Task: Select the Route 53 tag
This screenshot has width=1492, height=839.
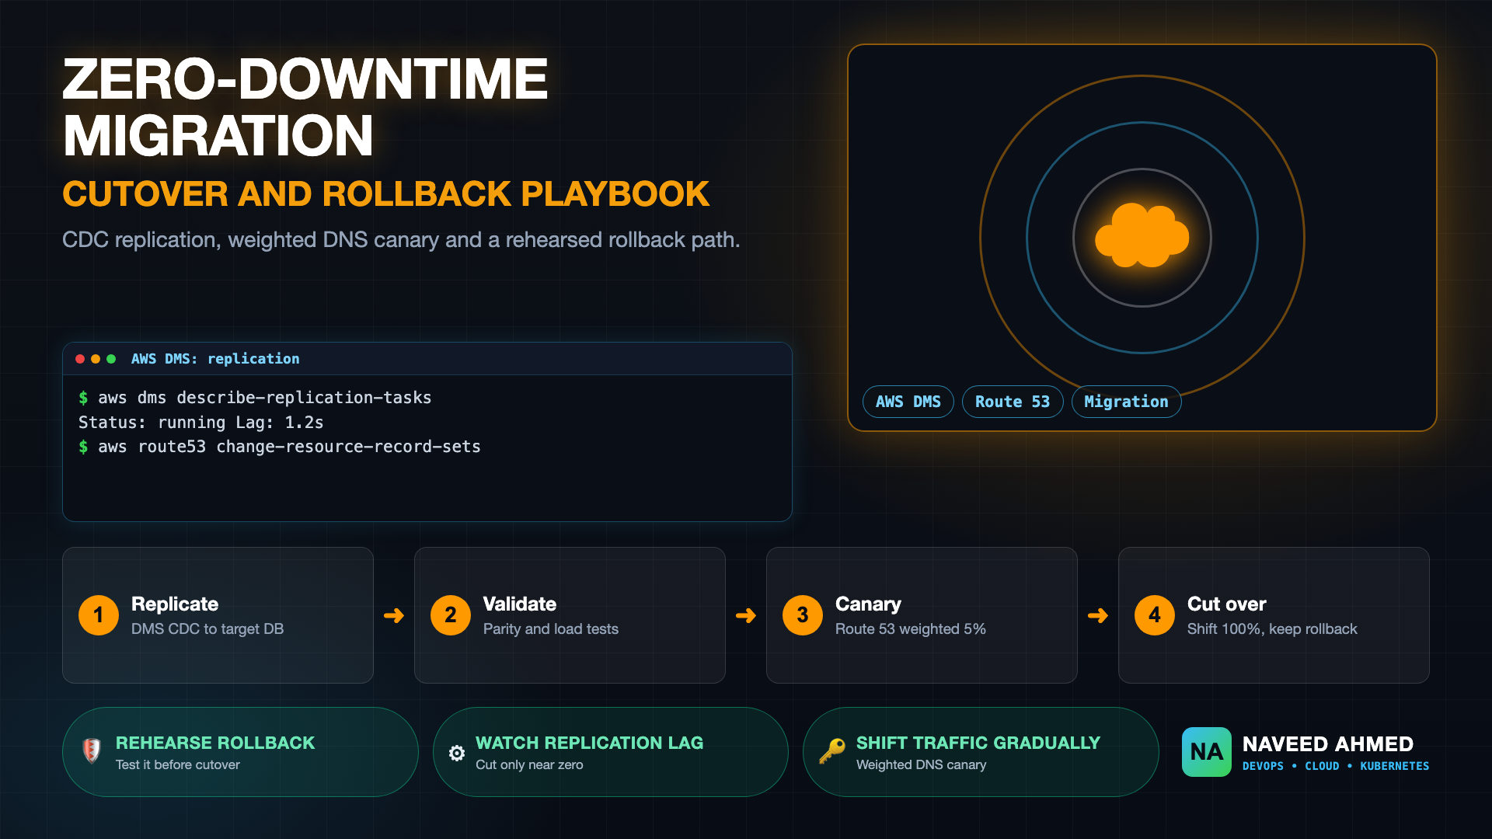Action: (1013, 402)
